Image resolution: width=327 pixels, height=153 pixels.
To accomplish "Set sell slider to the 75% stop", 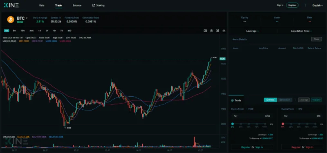I will (307, 124).
